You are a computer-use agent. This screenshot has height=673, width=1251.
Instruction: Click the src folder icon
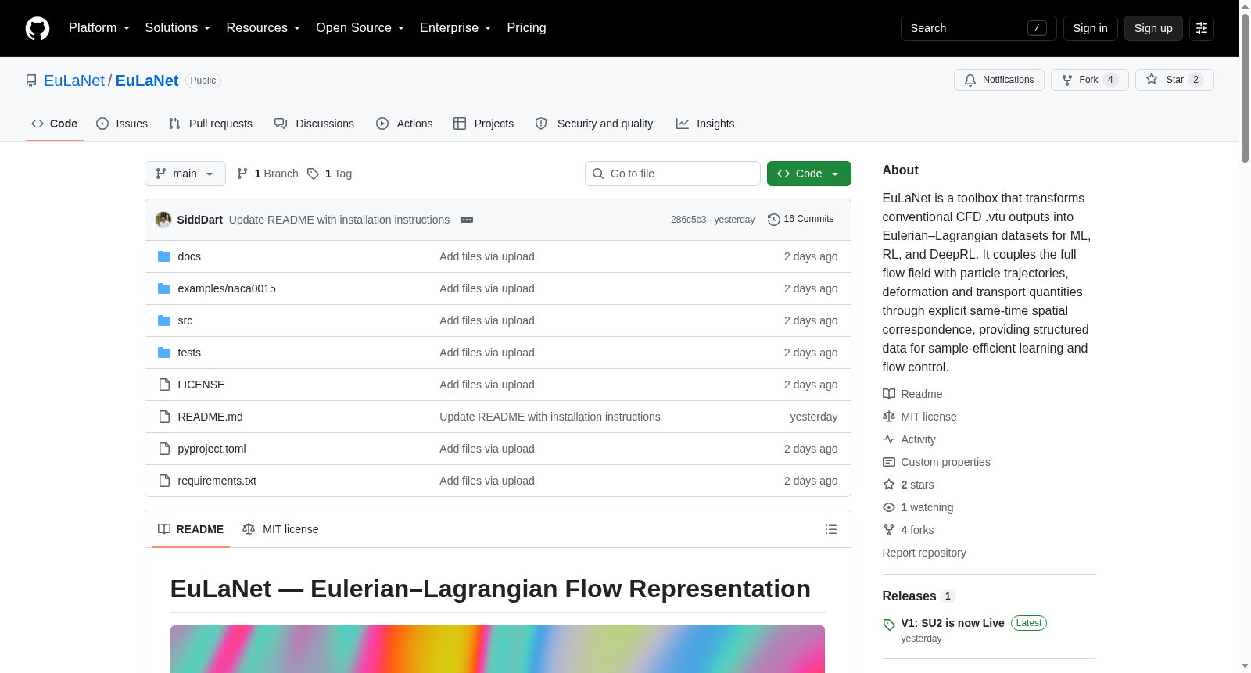[164, 320]
